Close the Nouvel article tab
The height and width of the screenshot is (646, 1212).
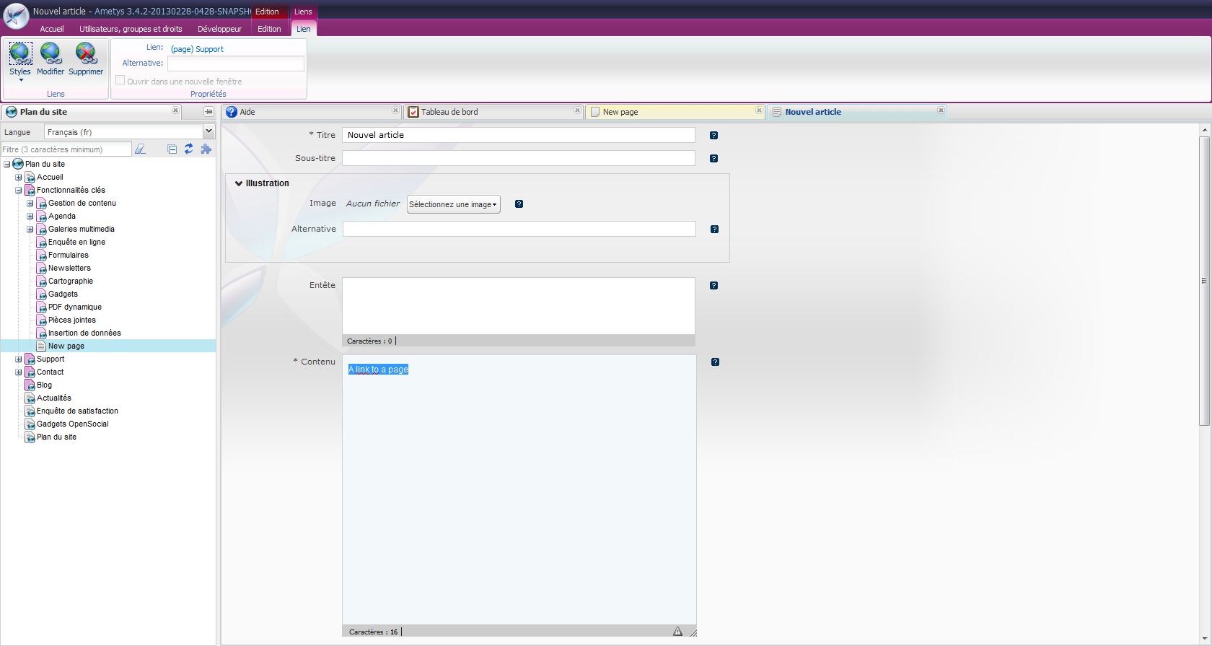[941, 110]
